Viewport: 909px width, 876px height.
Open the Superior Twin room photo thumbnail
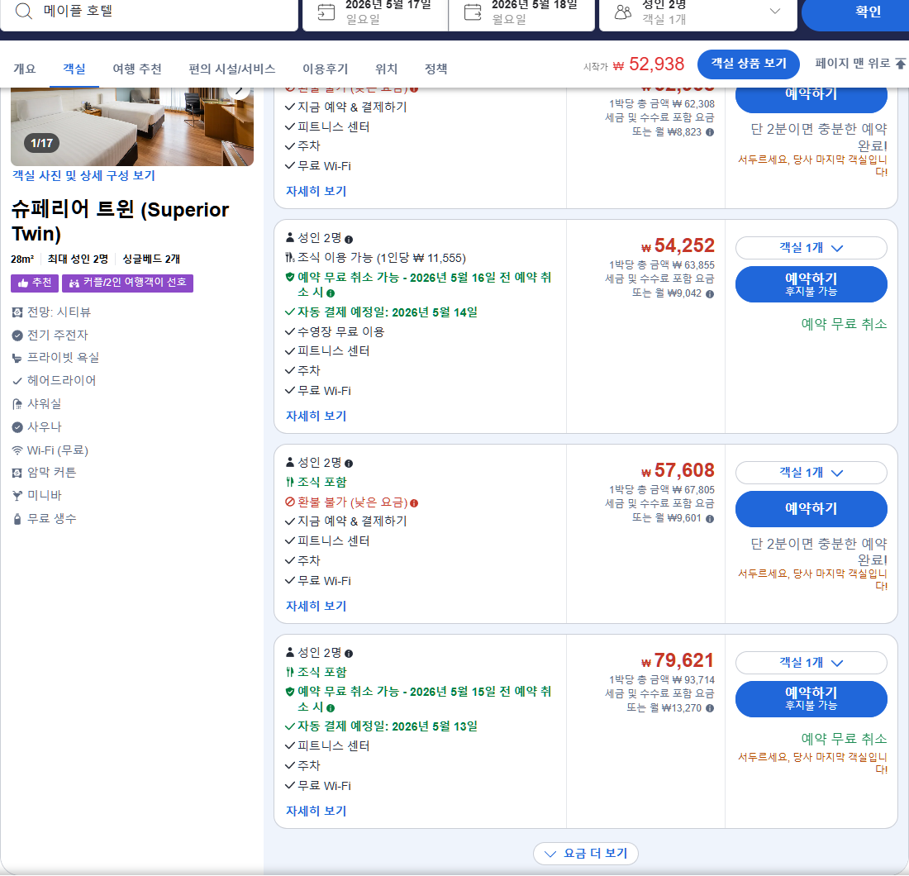pyautogui.click(x=132, y=126)
